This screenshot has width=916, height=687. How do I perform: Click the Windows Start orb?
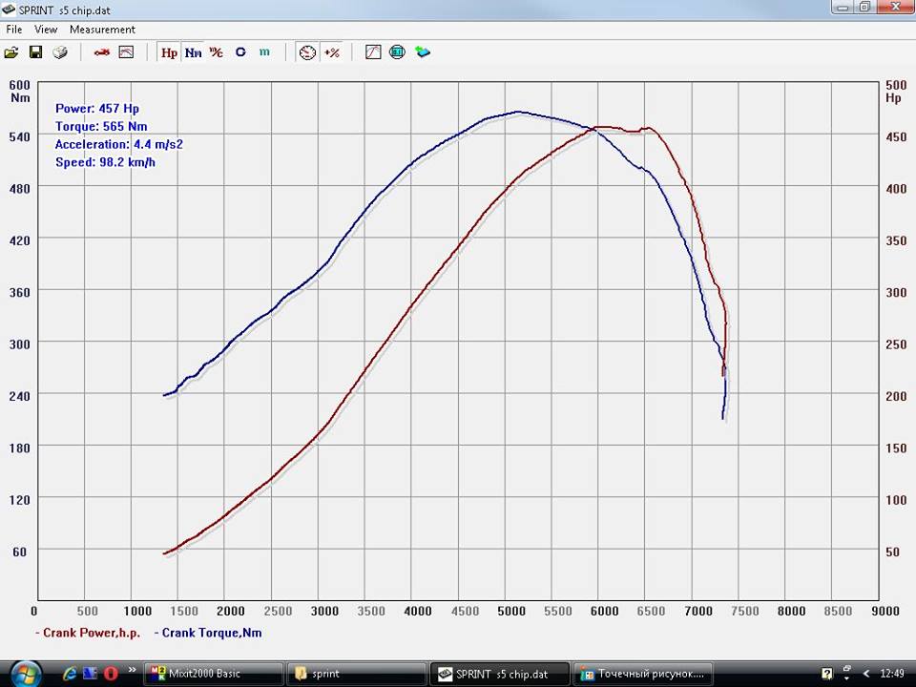(24, 672)
